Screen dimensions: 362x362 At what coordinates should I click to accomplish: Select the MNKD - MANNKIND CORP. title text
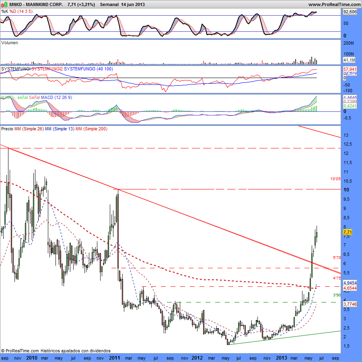coord(36,4)
